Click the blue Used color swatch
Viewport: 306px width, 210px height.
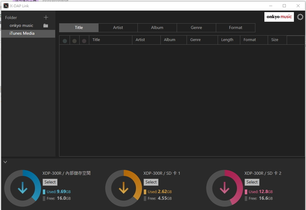(44, 192)
